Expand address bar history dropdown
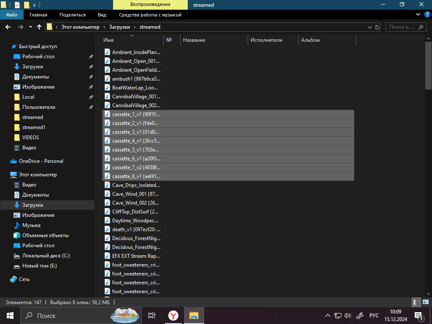 point(370,27)
